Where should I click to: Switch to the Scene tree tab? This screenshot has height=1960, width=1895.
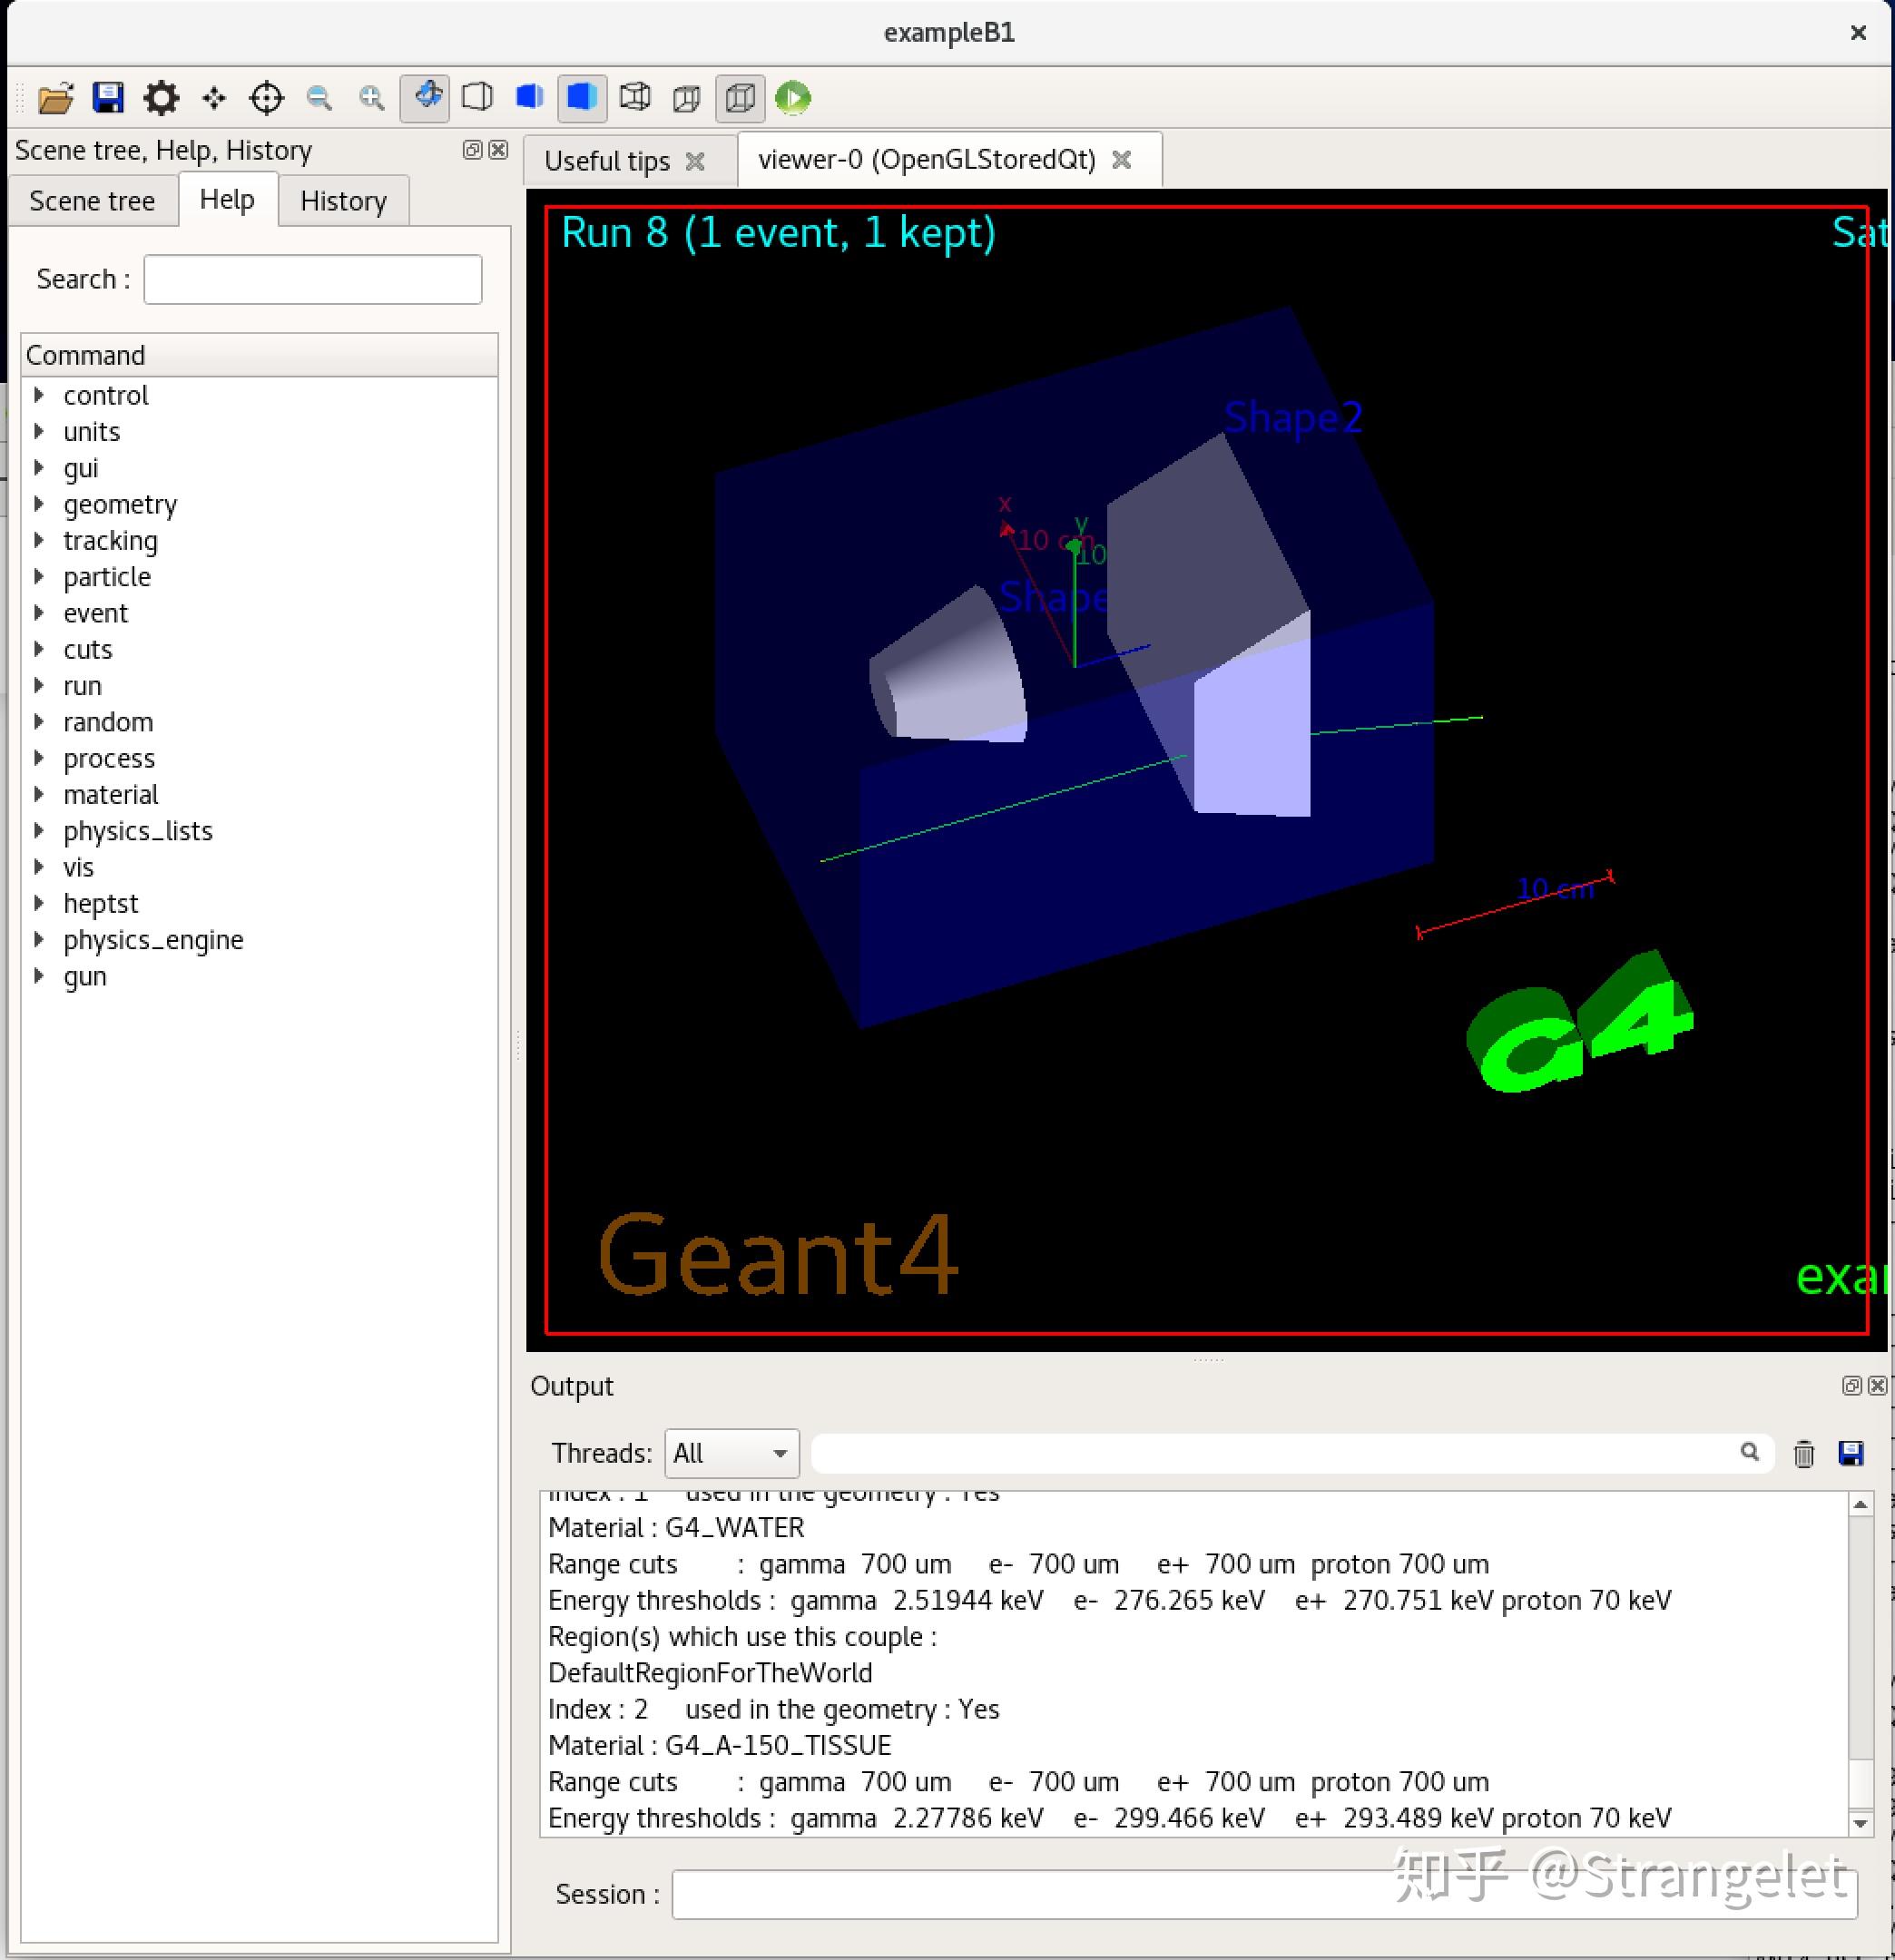[x=92, y=201]
